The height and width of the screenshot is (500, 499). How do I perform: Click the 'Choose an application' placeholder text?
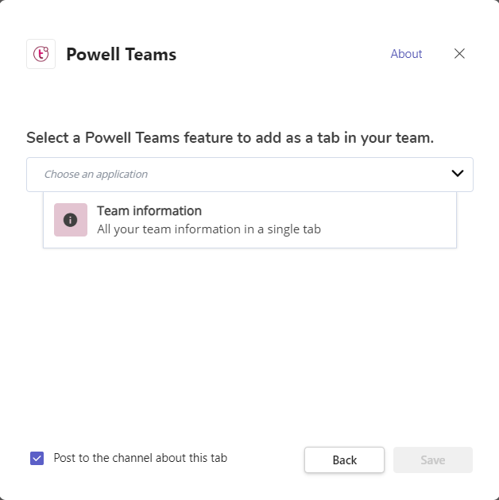[96, 174]
